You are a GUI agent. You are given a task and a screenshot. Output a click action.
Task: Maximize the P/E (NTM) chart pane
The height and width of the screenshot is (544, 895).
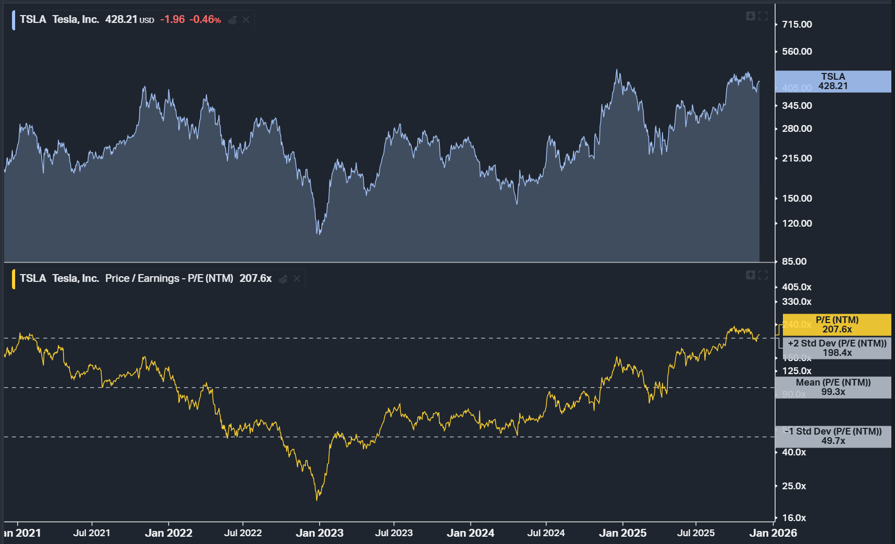pos(763,275)
